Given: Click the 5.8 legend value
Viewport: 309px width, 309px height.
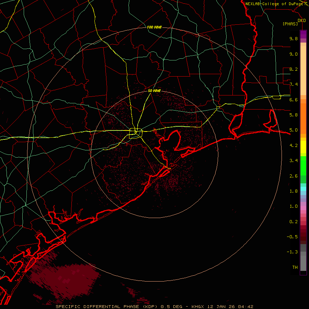Looking at the screenshot, I should point(294,115).
